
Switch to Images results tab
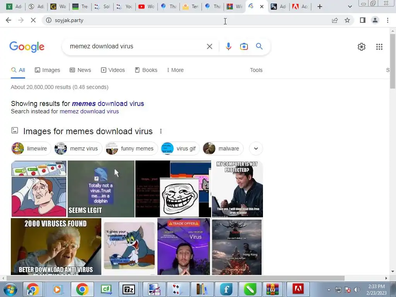pyautogui.click(x=48, y=70)
